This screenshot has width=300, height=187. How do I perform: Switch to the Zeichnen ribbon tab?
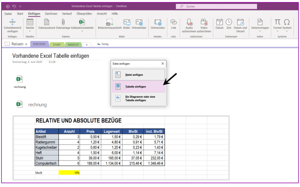click(51, 14)
